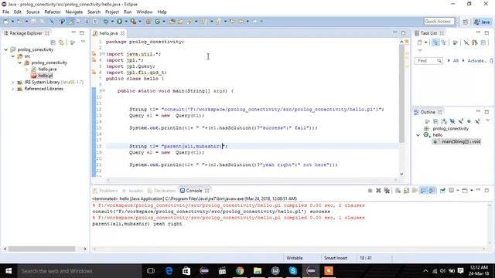Click the Display Selected Console icon
Viewport: 495px width, 278px height.
[x=452, y=191]
